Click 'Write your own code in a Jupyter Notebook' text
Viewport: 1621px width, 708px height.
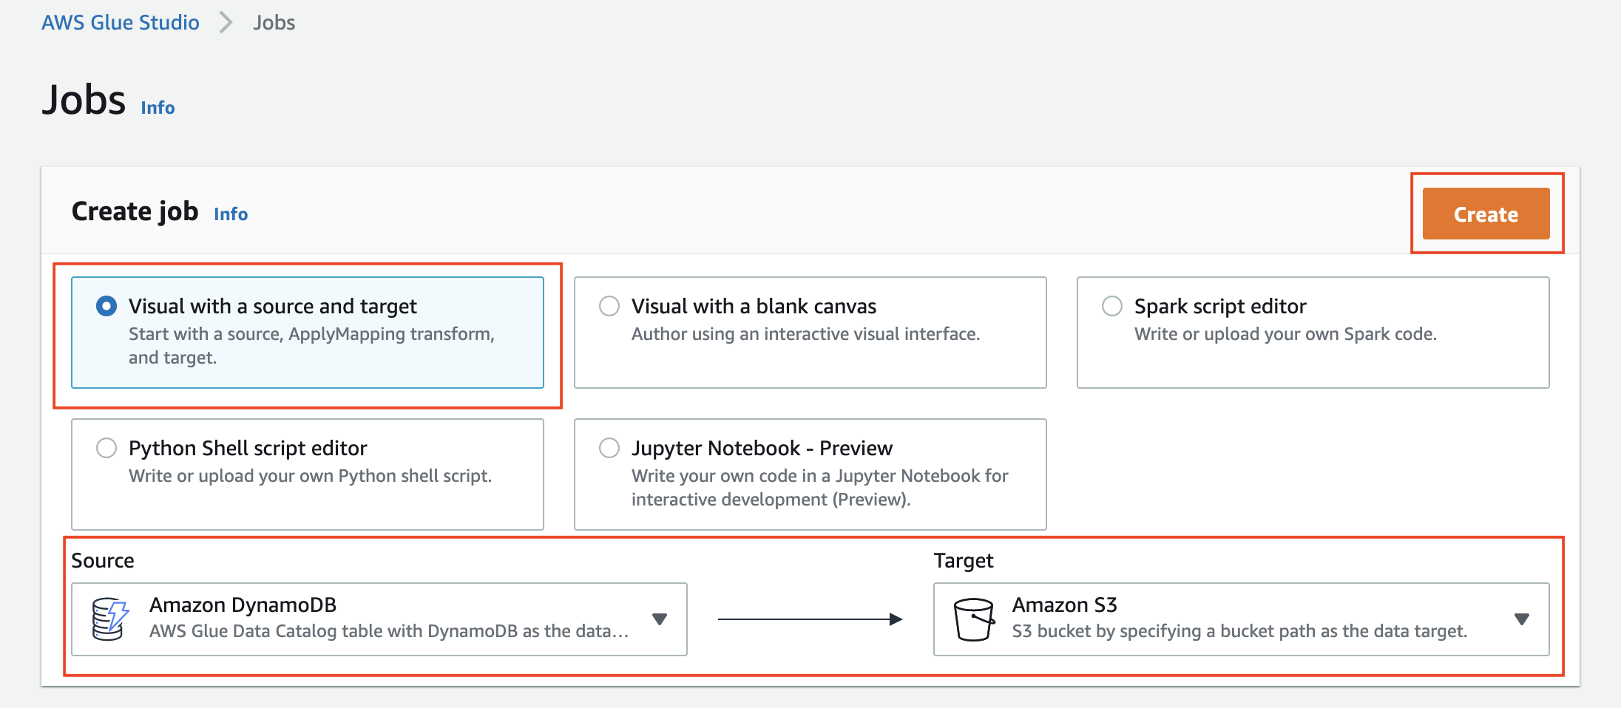point(819,488)
